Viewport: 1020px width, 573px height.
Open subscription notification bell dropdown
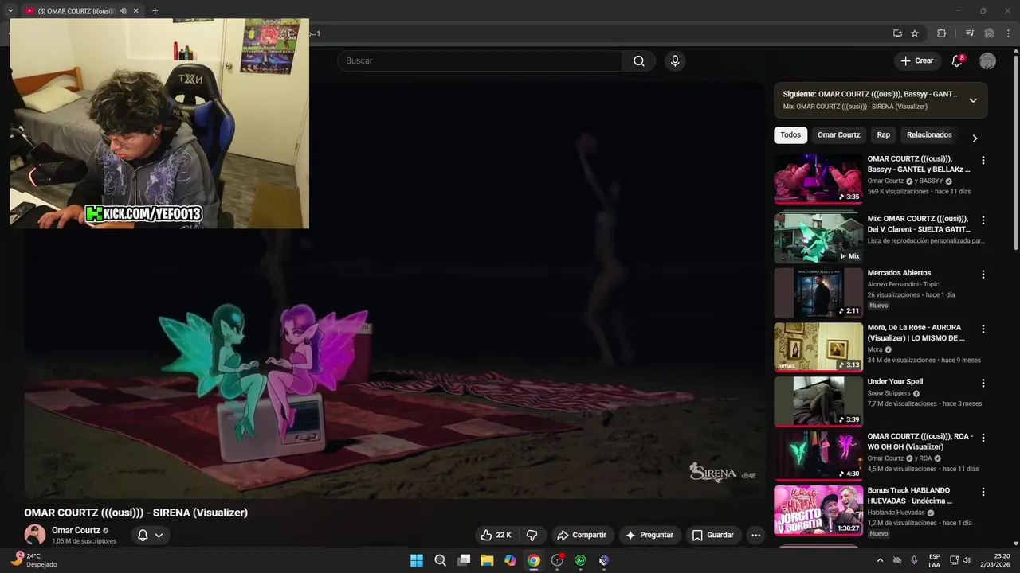[x=150, y=536]
